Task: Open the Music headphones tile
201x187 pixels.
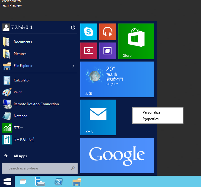Action: [x=108, y=32]
